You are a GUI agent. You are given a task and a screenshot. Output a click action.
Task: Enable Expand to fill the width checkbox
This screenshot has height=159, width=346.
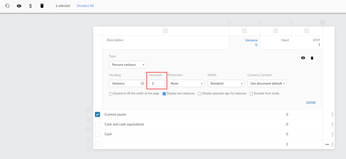[111, 94]
